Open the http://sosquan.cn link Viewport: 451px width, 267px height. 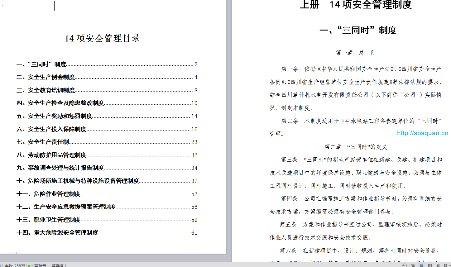pos(422,133)
